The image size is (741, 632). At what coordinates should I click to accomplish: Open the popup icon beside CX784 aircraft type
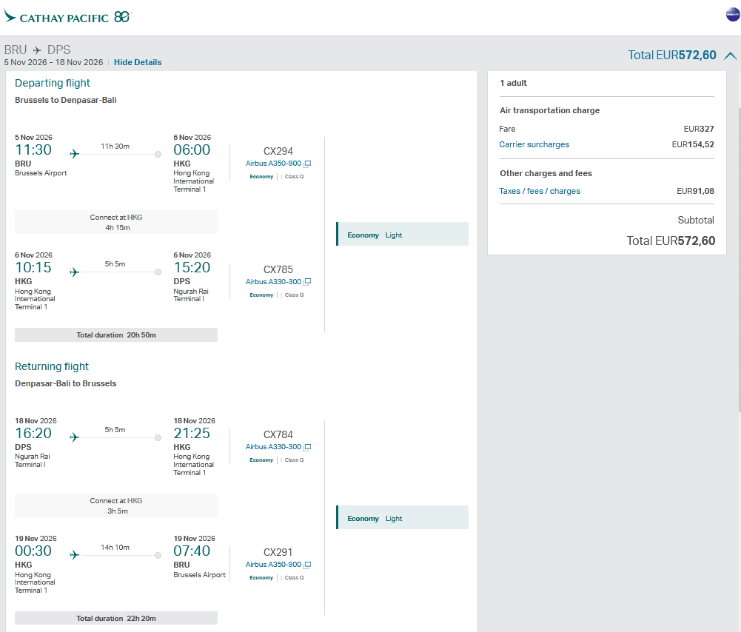(307, 447)
